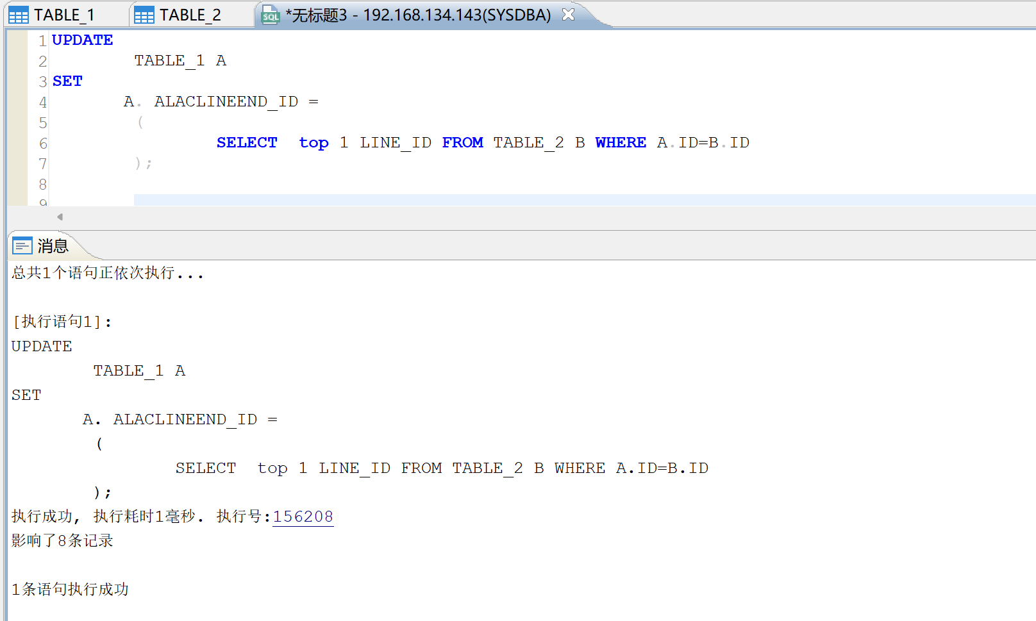The width and height of the screenshot is (1036, 621).
Task: Click line number 6 in the gutter
Action: 42,144
